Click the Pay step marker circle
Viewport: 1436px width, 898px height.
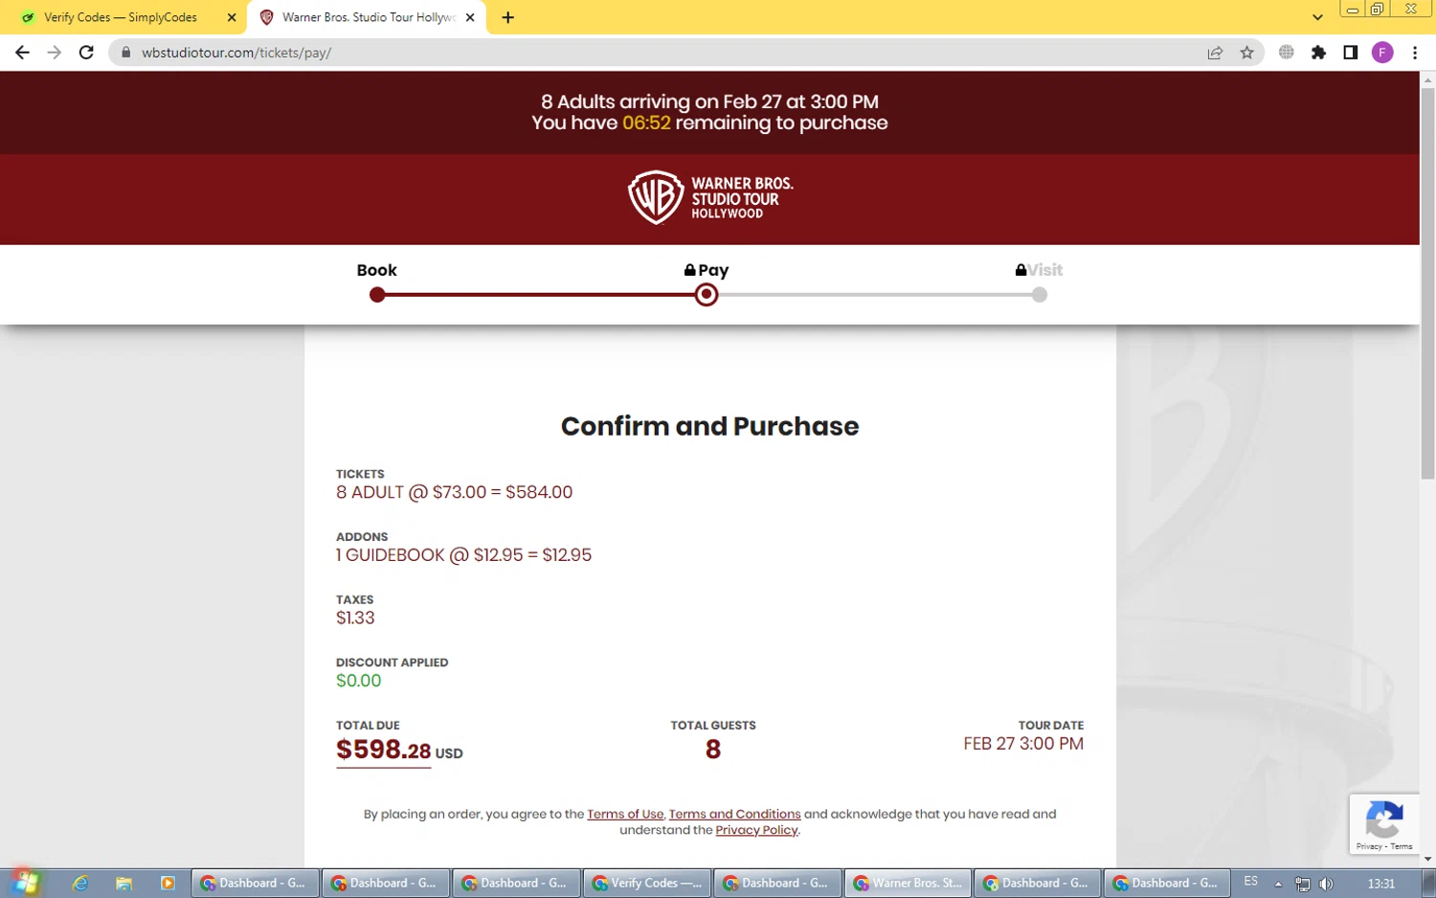click(707, 295)
